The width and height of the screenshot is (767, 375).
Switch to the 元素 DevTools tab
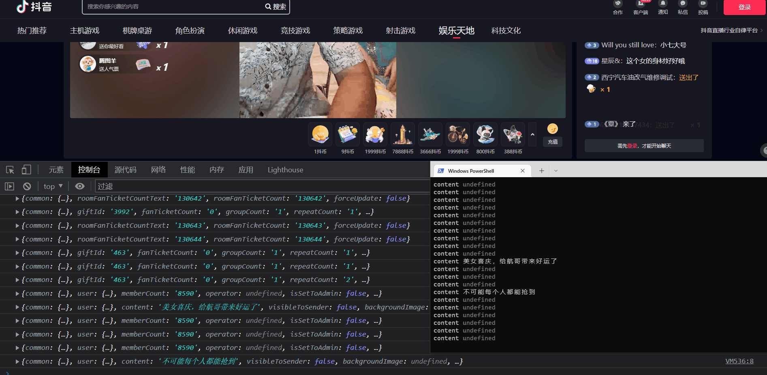tap(56, 170)
